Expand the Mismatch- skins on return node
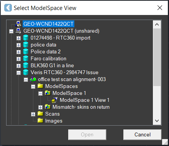This screenshot has height=146, width=169. tap(40, 107)
